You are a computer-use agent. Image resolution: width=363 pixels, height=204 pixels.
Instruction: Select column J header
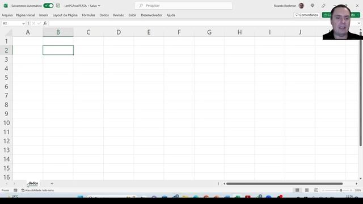tap(300, 32)
